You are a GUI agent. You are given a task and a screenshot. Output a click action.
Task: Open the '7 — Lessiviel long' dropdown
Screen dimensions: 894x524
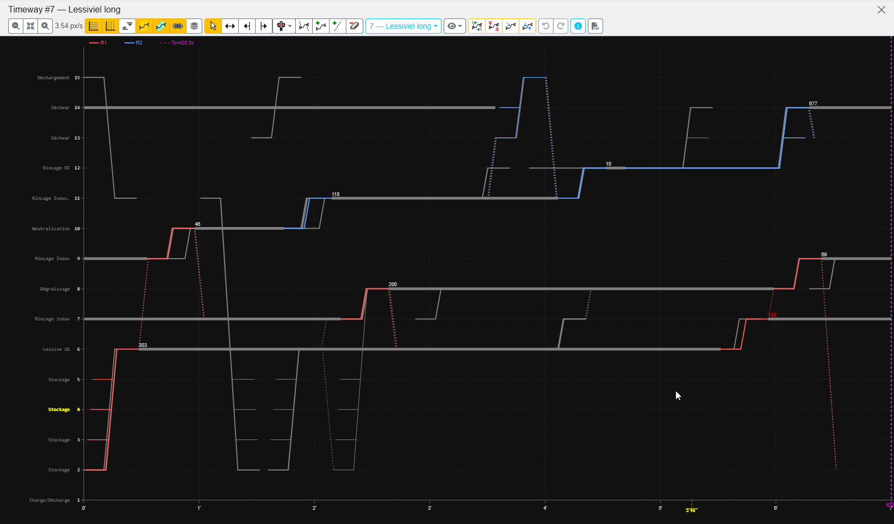(x=403, y=26)
